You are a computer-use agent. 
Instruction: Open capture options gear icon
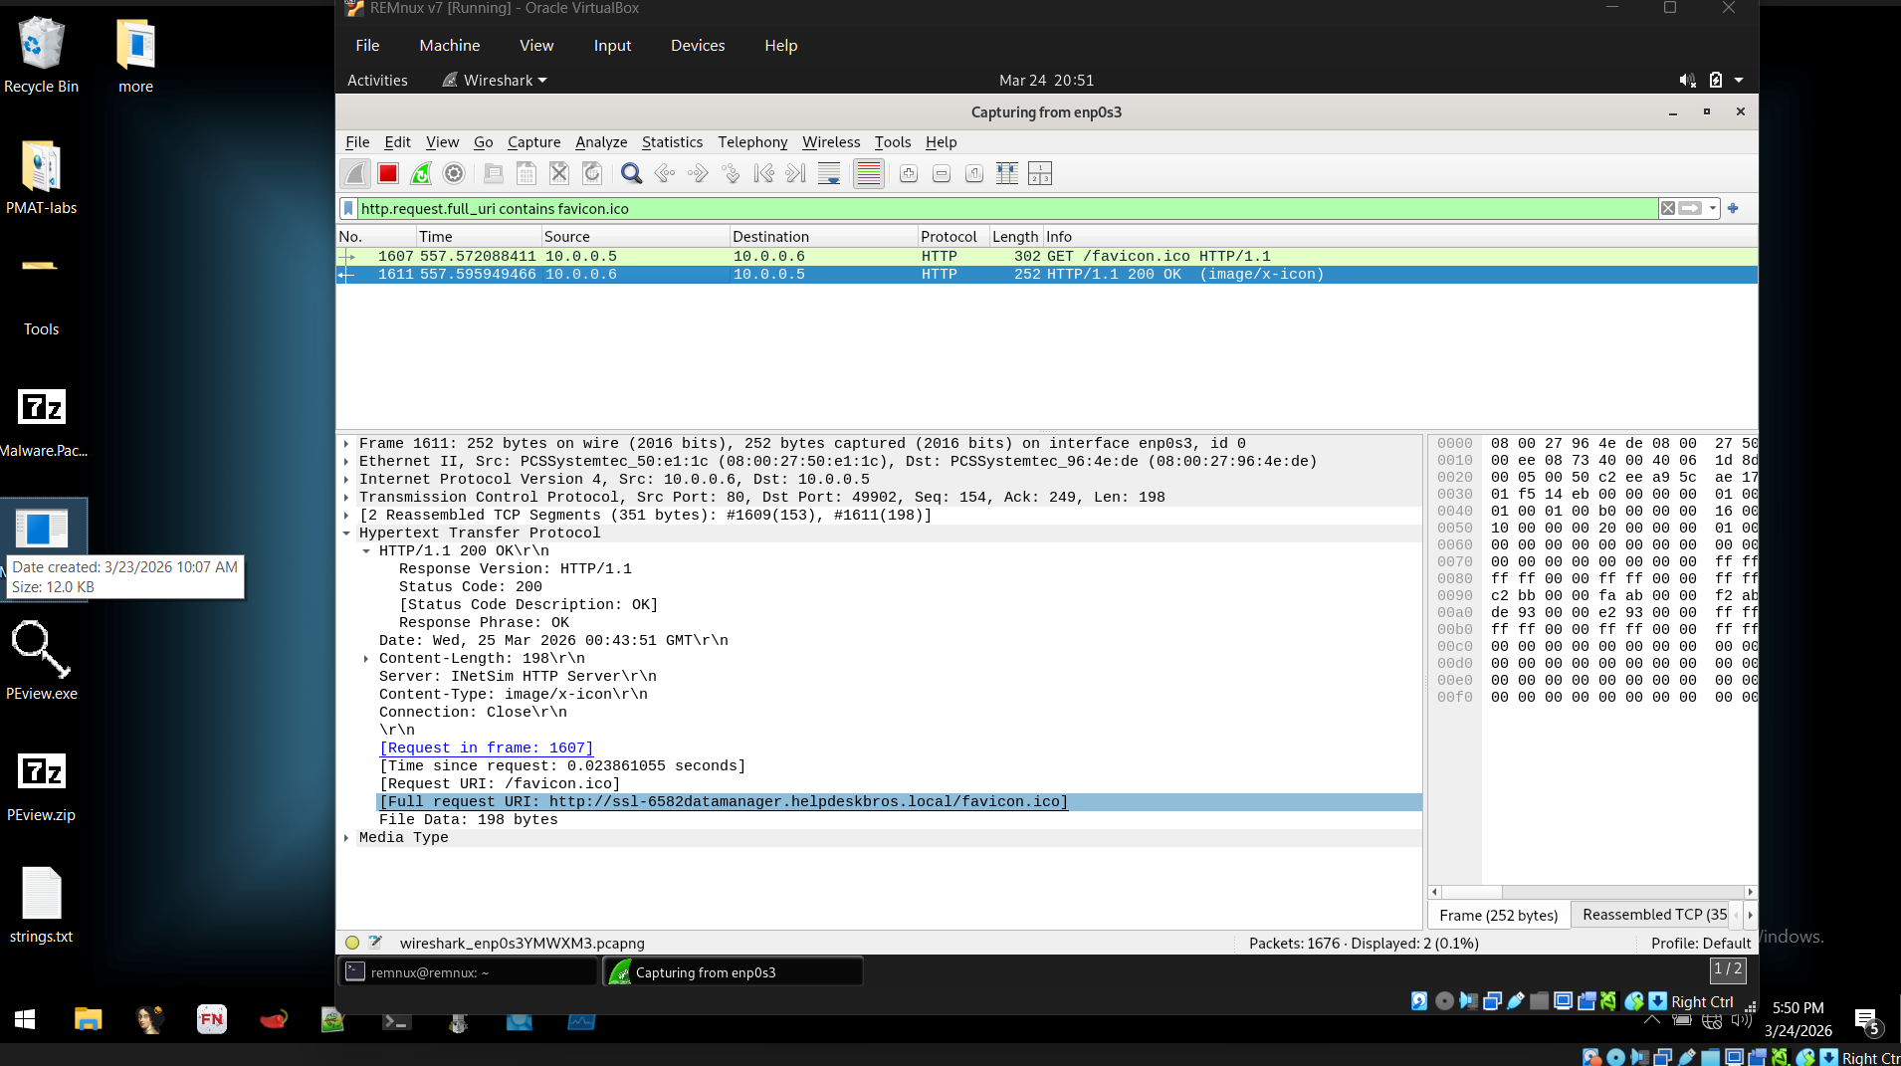click(454, 174)
